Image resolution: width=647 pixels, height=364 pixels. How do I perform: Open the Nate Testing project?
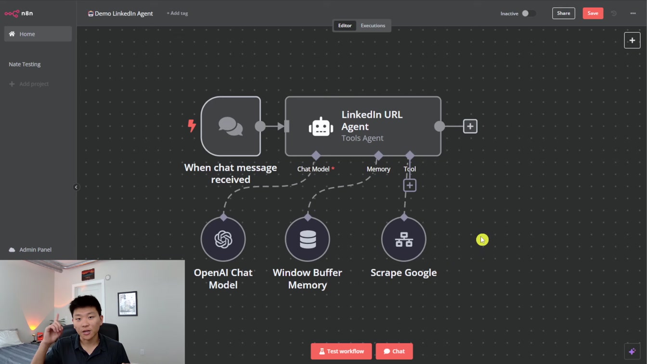[25, 64]
